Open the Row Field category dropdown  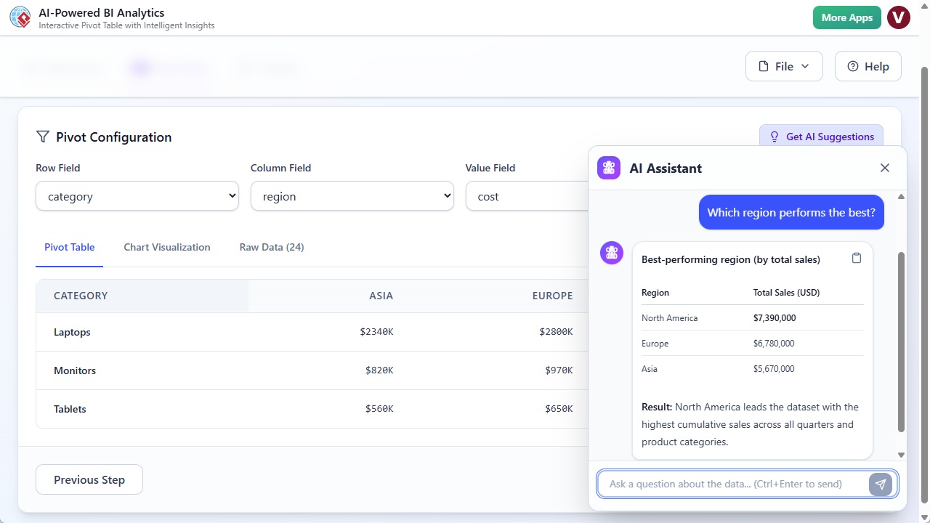(x=137, y=195)
